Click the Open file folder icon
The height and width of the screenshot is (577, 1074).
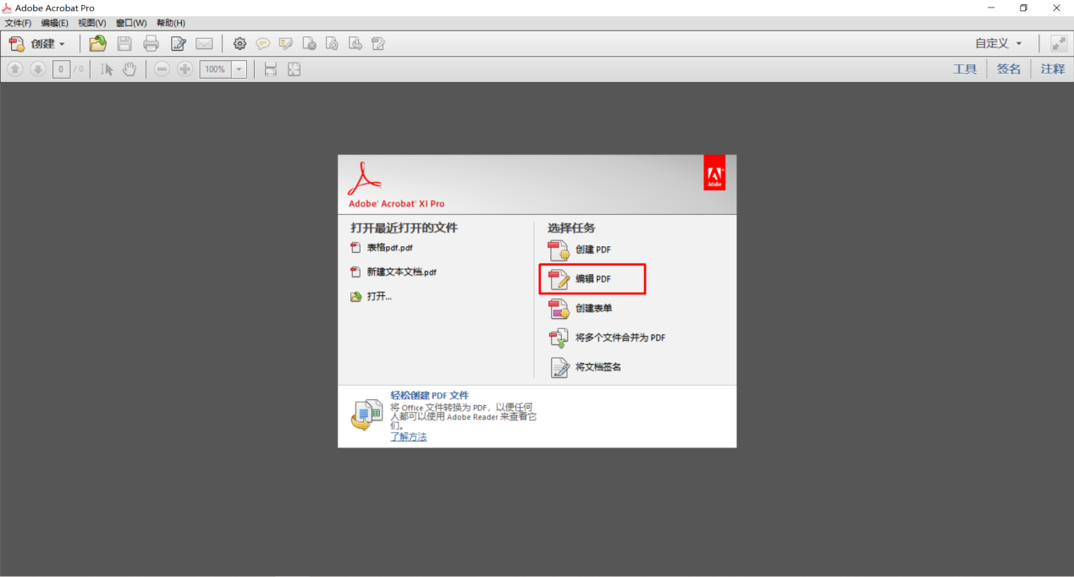tap(98, 44)
